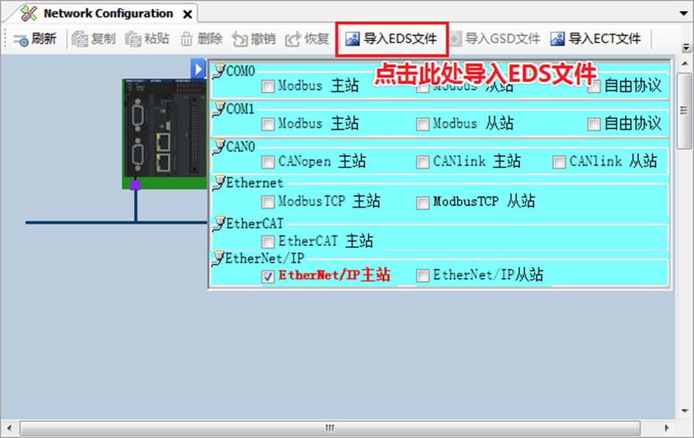694x438 pixels.
Task: Close the Network Configuration tab
Action: 188,15
